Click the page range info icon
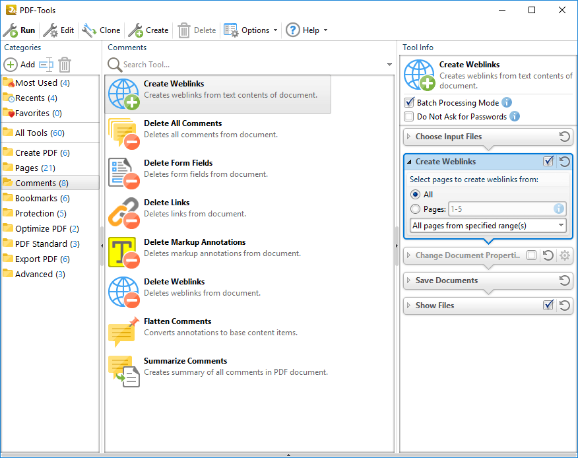Screen dimensions: 578x458 tap(559, 209)
